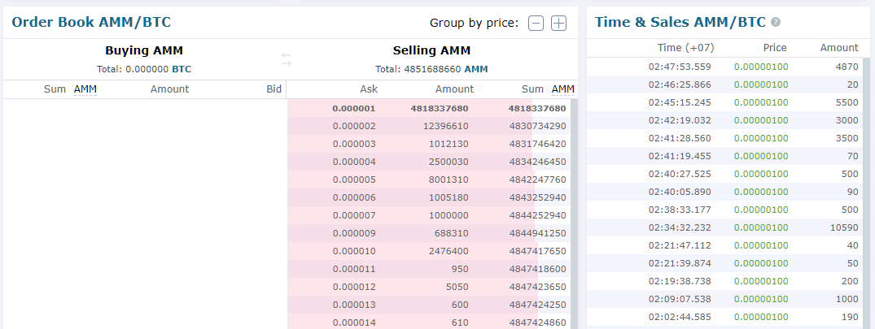Toggle AMM currency in Selling Sum header
This screenshot has height=329, width=875.
coord(562,89)
